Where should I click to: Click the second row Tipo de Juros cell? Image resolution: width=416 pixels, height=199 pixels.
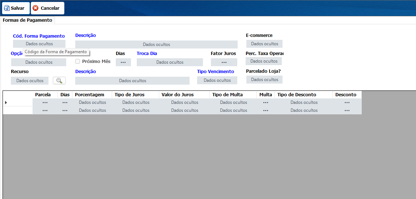pyautogui.click(x=136, y=110)
